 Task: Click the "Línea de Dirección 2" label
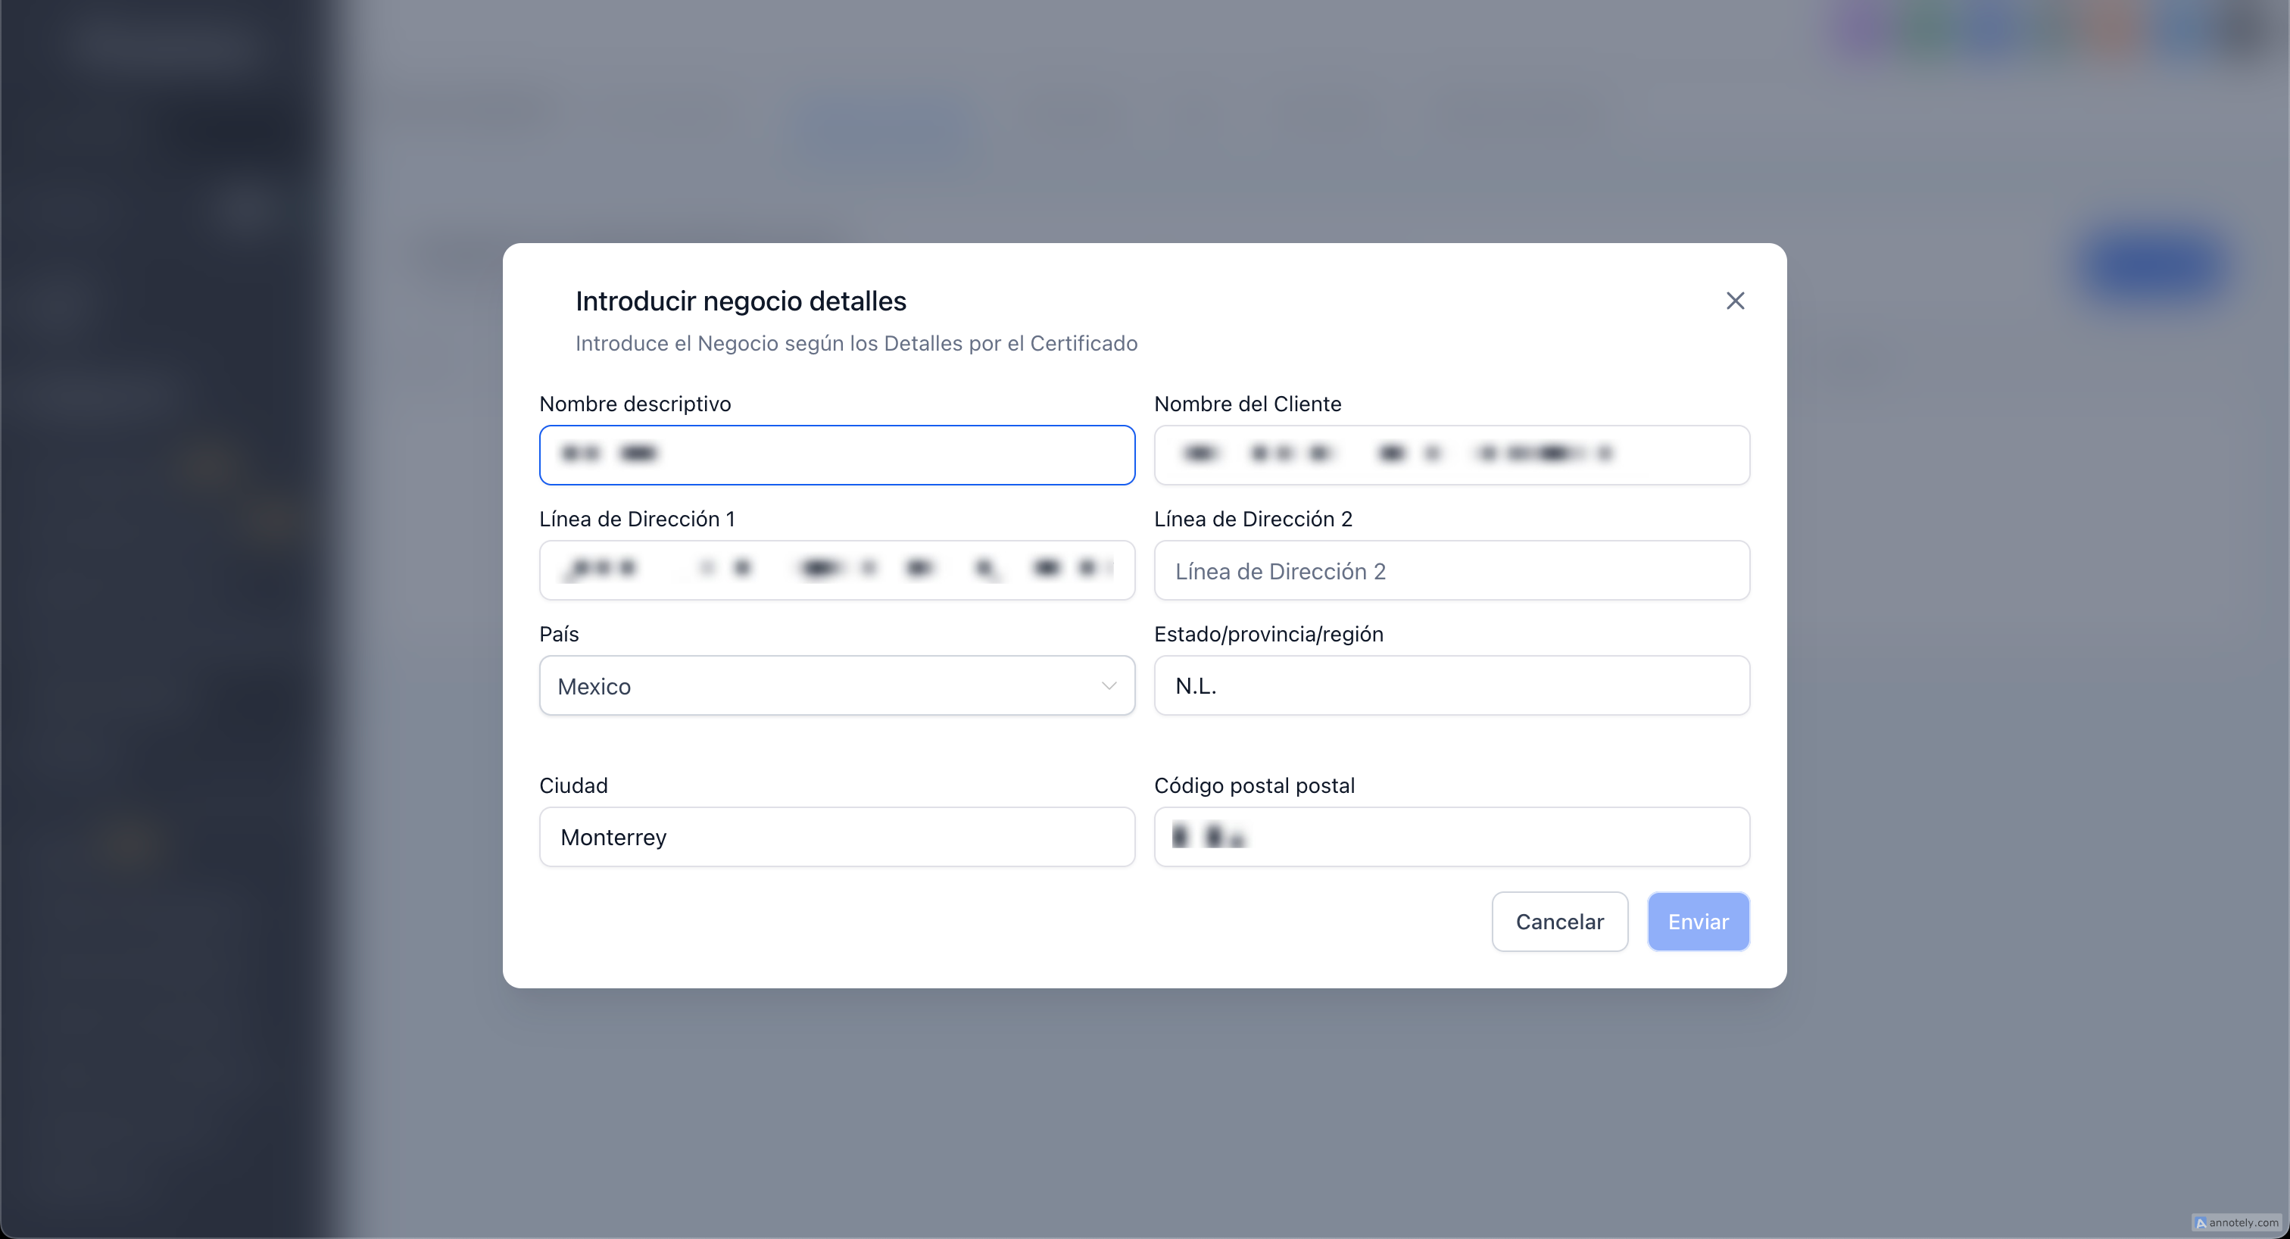tap(1253, 519)
